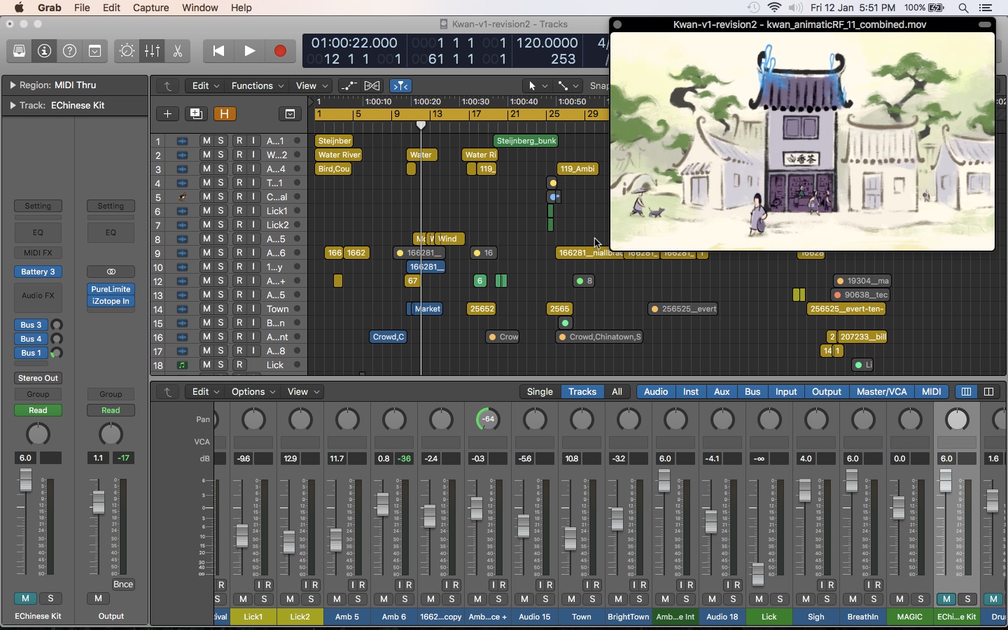Open the Smart Controls knobs icon

126,50
